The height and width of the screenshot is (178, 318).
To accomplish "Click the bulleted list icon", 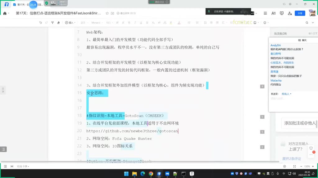I will tap(189, 23).
